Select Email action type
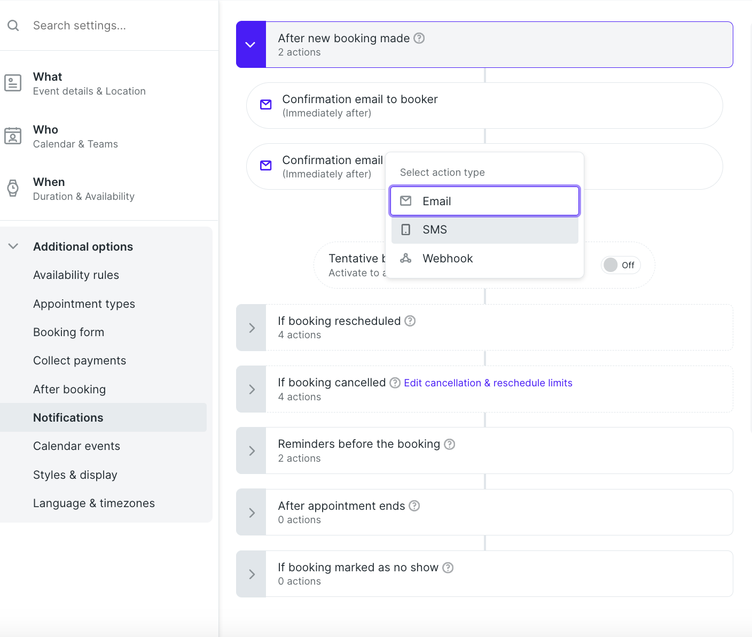 click(x=485, y=201)
